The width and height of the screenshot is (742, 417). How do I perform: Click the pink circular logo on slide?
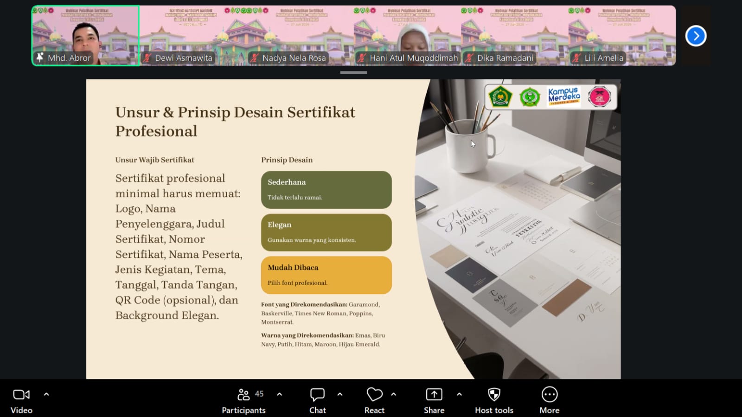coord(600,96)
